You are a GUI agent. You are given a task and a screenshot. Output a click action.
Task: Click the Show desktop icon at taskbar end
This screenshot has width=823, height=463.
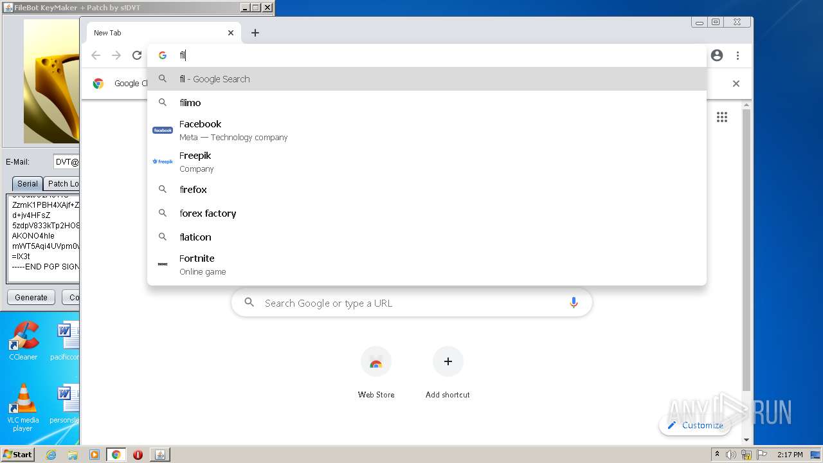[816, 455]
